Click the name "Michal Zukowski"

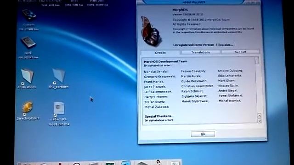[x=157, y=107]
